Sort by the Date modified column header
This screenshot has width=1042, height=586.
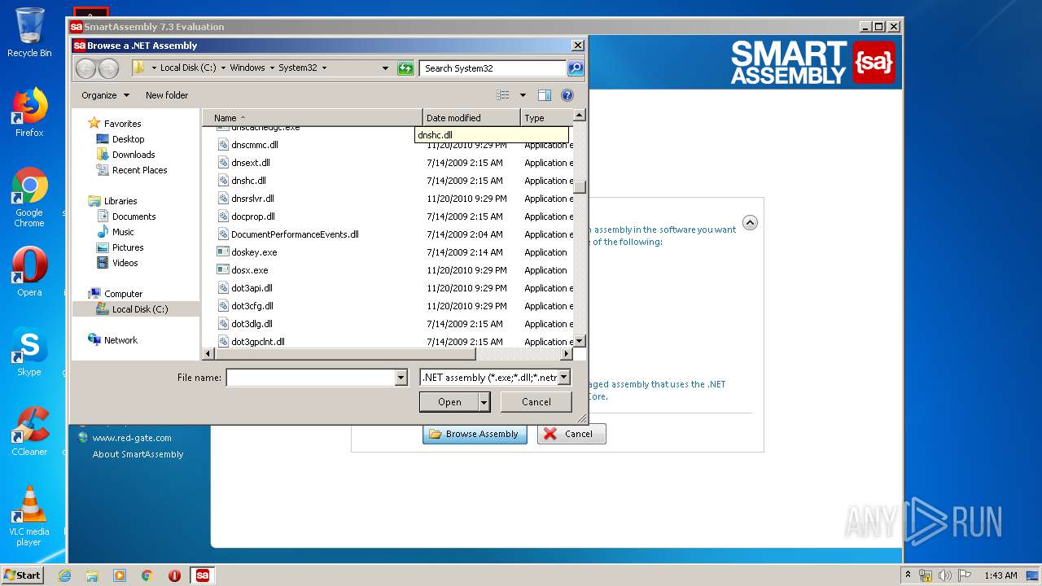click(x=471, y=118)
